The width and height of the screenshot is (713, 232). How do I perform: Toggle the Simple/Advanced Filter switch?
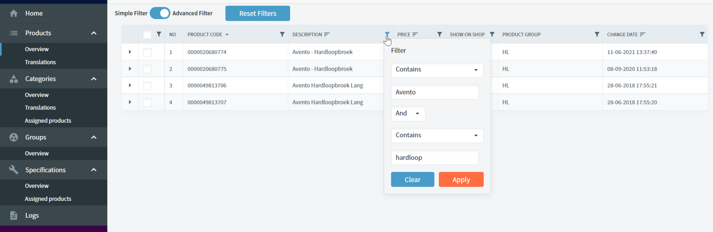(x=160, y=13)
